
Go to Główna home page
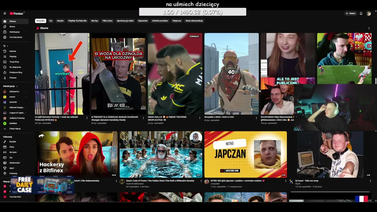14,21
